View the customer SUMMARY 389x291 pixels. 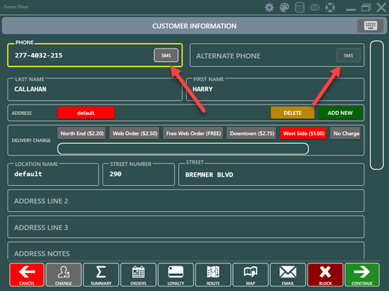point(101,275)
